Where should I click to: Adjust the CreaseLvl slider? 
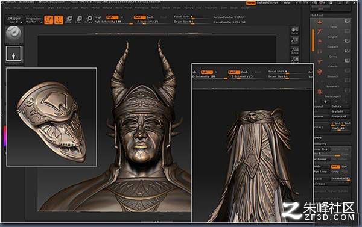[x=340, y=179]
